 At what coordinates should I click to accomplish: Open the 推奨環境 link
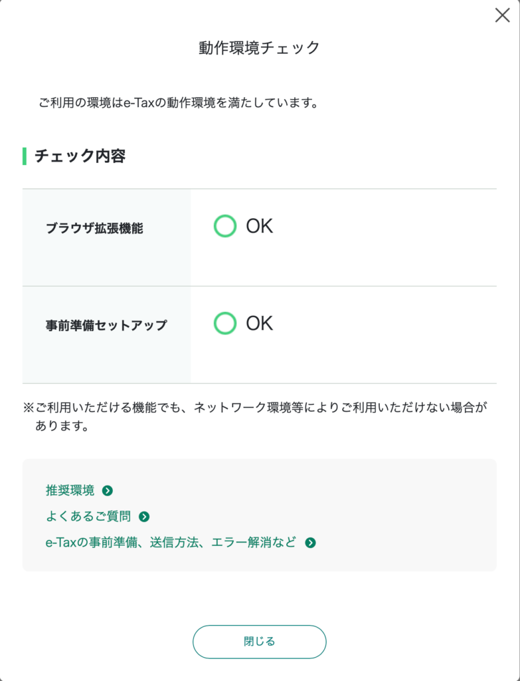pos(70,491)
